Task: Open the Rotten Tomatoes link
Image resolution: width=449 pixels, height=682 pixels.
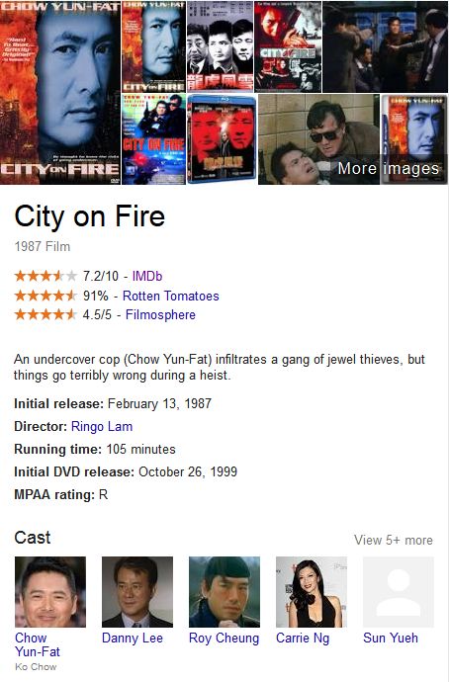Action: [x=170, y=296]
